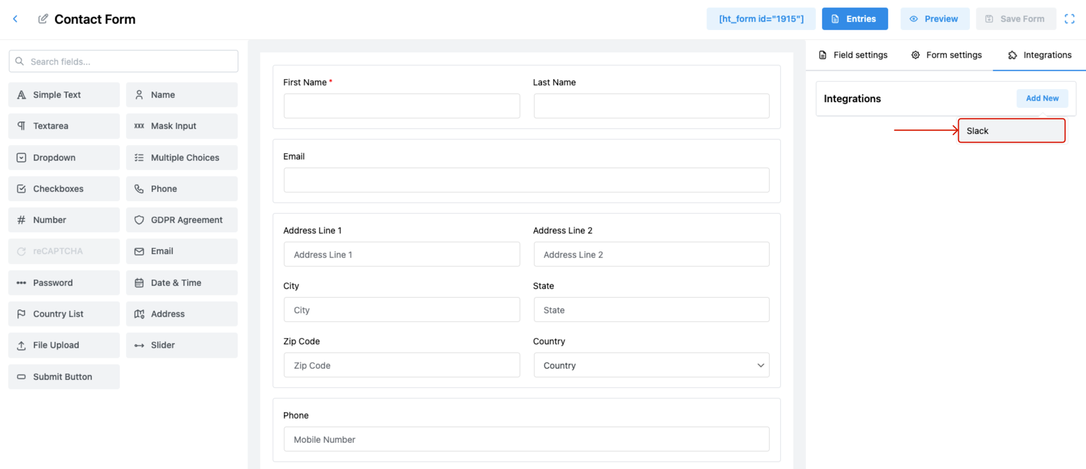Add a Simple Text field
Screen dimensions: 1086x469
64,95
